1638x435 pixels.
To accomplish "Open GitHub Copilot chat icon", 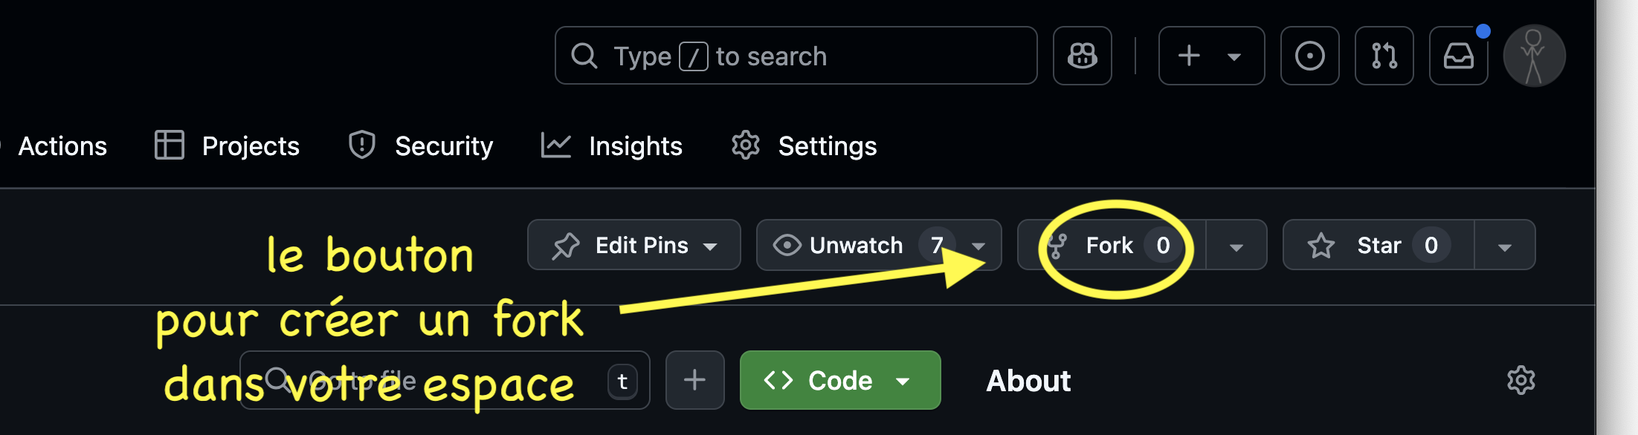I will point(1082,56).
